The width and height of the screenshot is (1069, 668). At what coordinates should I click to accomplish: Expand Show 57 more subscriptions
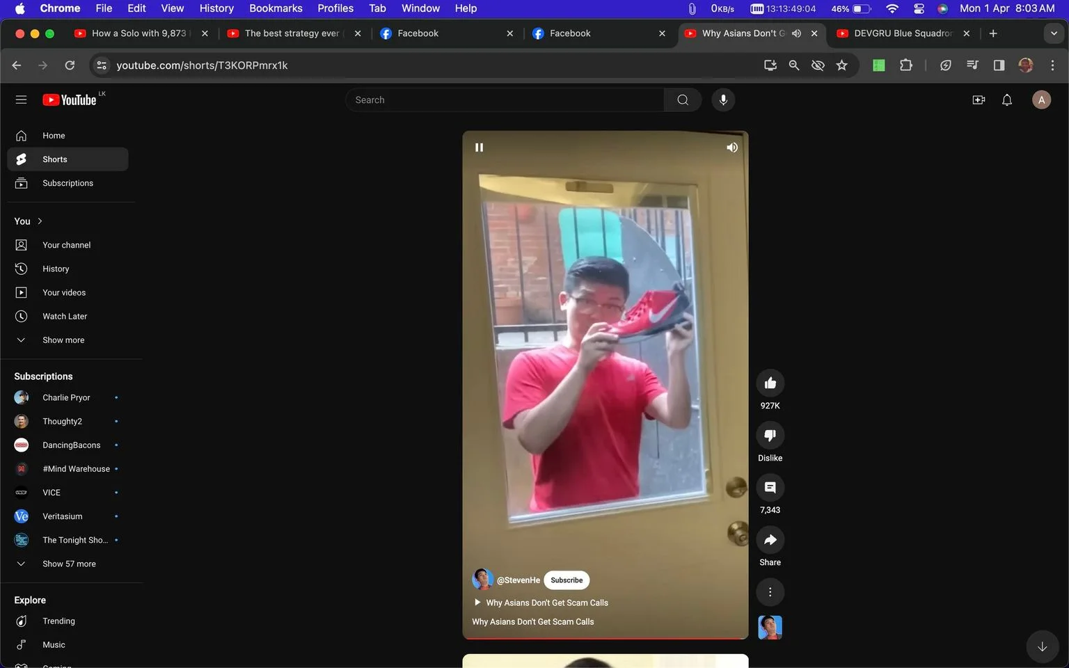[x=68, y=564]
